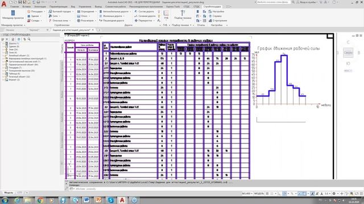Expand the Здание tree node
The image size is (364, 204).
[x=3, y=46]
